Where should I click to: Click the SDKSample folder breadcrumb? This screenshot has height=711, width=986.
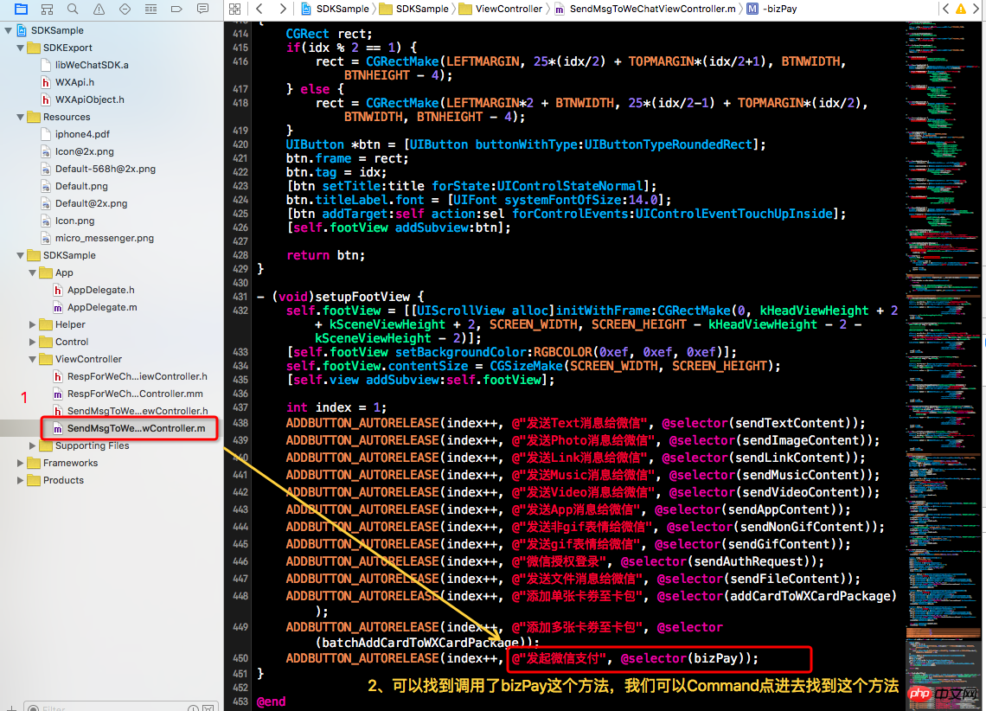click(x=414, y=9)
